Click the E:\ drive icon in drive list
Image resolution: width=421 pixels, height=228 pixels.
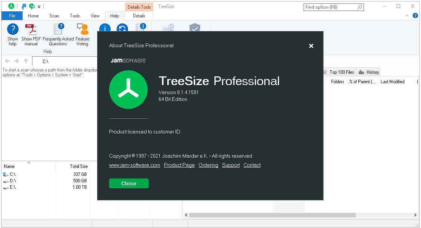coord(6,188)
